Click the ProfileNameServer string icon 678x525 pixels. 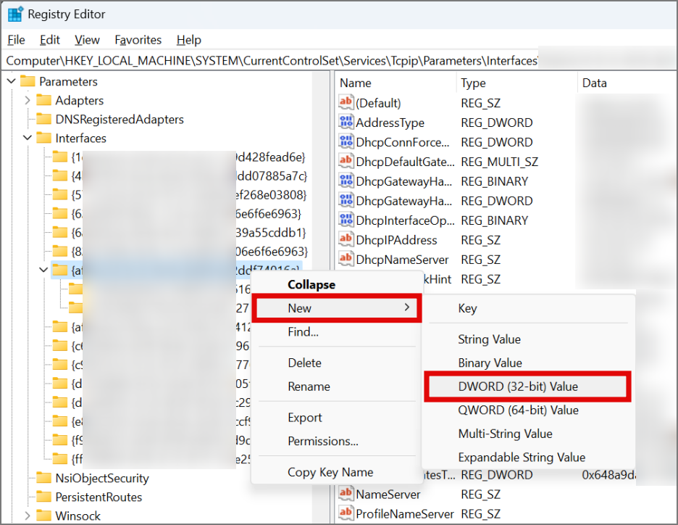346,513
